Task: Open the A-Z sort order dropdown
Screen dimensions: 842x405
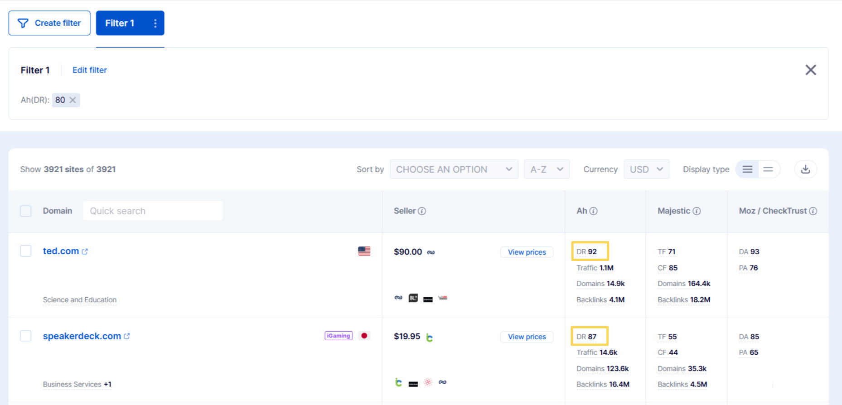Action: [x=547, y=169]
